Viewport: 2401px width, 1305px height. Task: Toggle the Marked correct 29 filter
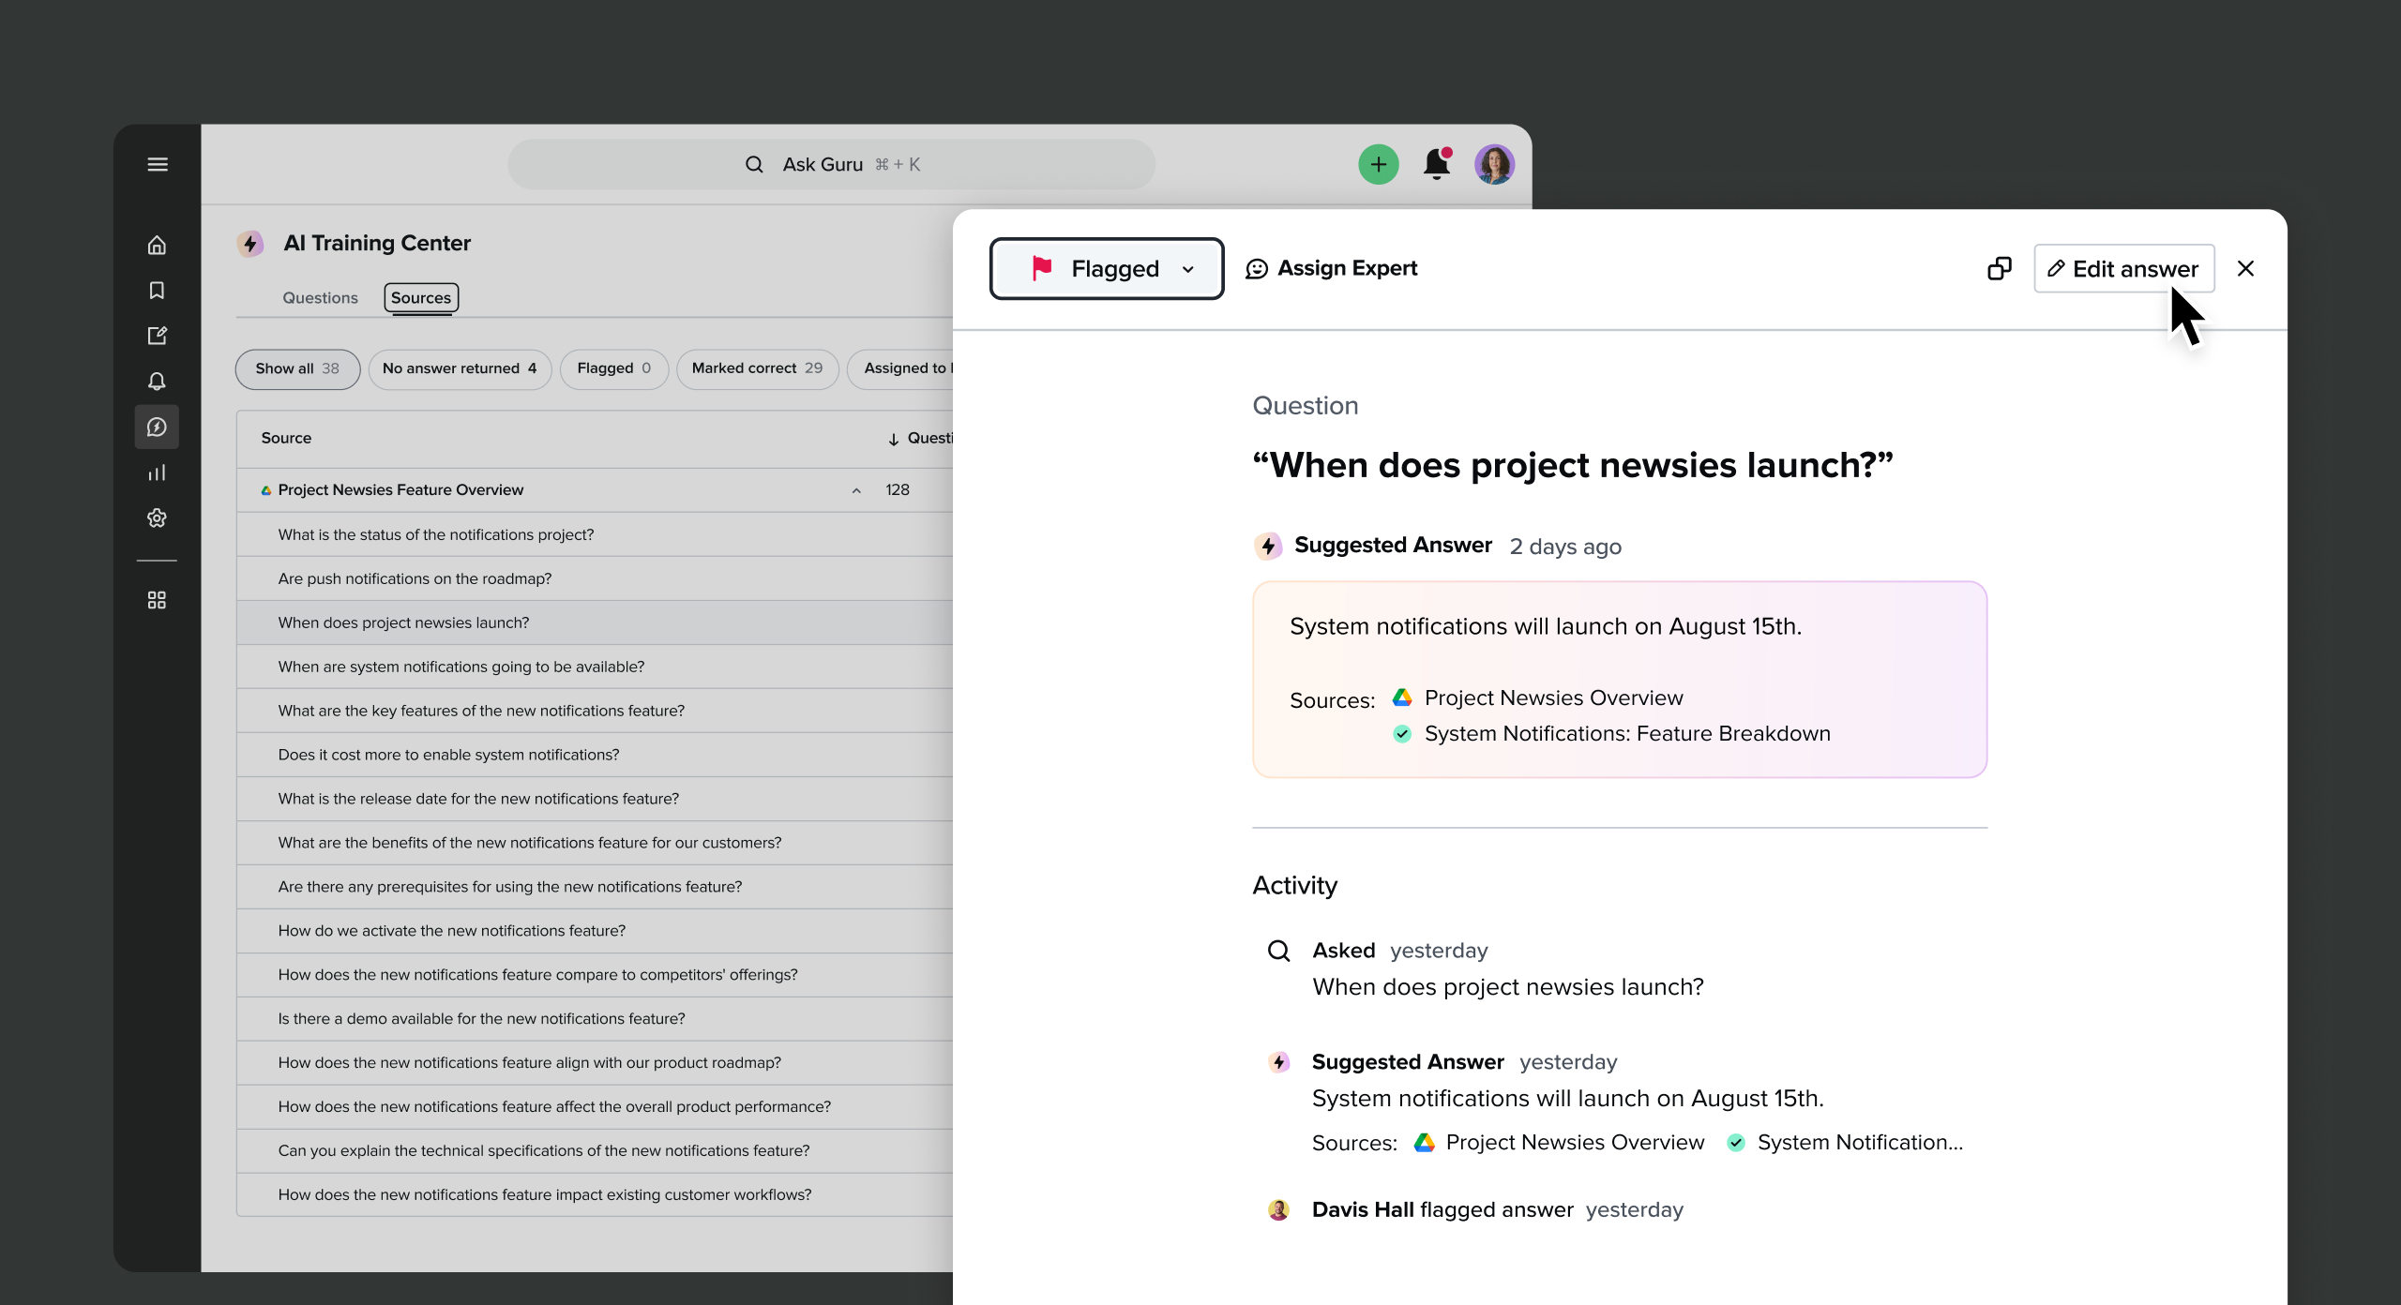756,368
